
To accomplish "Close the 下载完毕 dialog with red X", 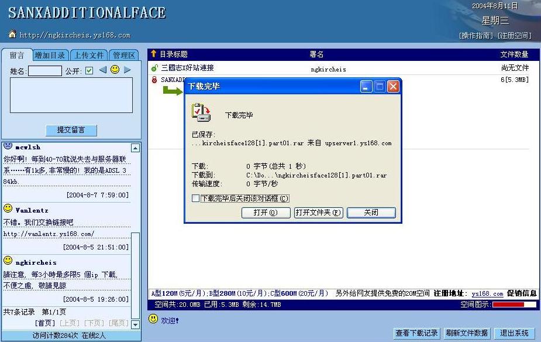I will pos(393,86).
